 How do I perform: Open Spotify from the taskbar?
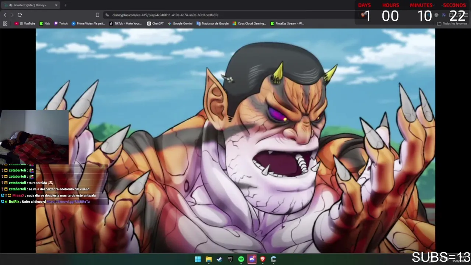click(x=241, y=259)
